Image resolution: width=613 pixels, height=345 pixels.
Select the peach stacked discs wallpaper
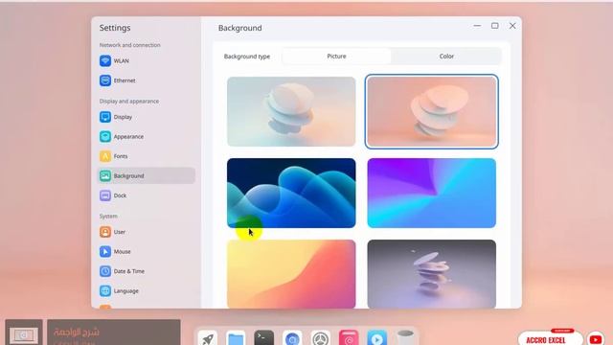tap(432, 111)
